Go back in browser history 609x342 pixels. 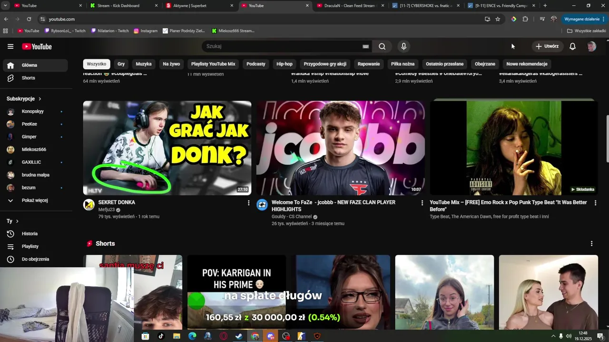point(6,19)
